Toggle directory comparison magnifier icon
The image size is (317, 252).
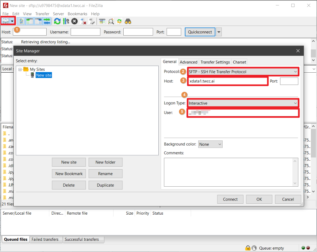pyautogui.click(x=111, y=21)
